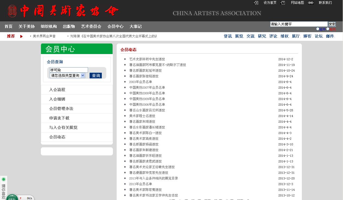The image size is (343, 200).
Task: Click the 网站地图 sitemap question-mark icon
Action: 283,3
